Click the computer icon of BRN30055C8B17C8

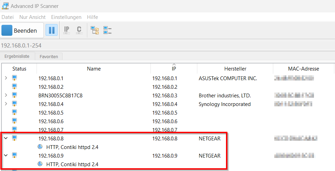click(14, 95)
